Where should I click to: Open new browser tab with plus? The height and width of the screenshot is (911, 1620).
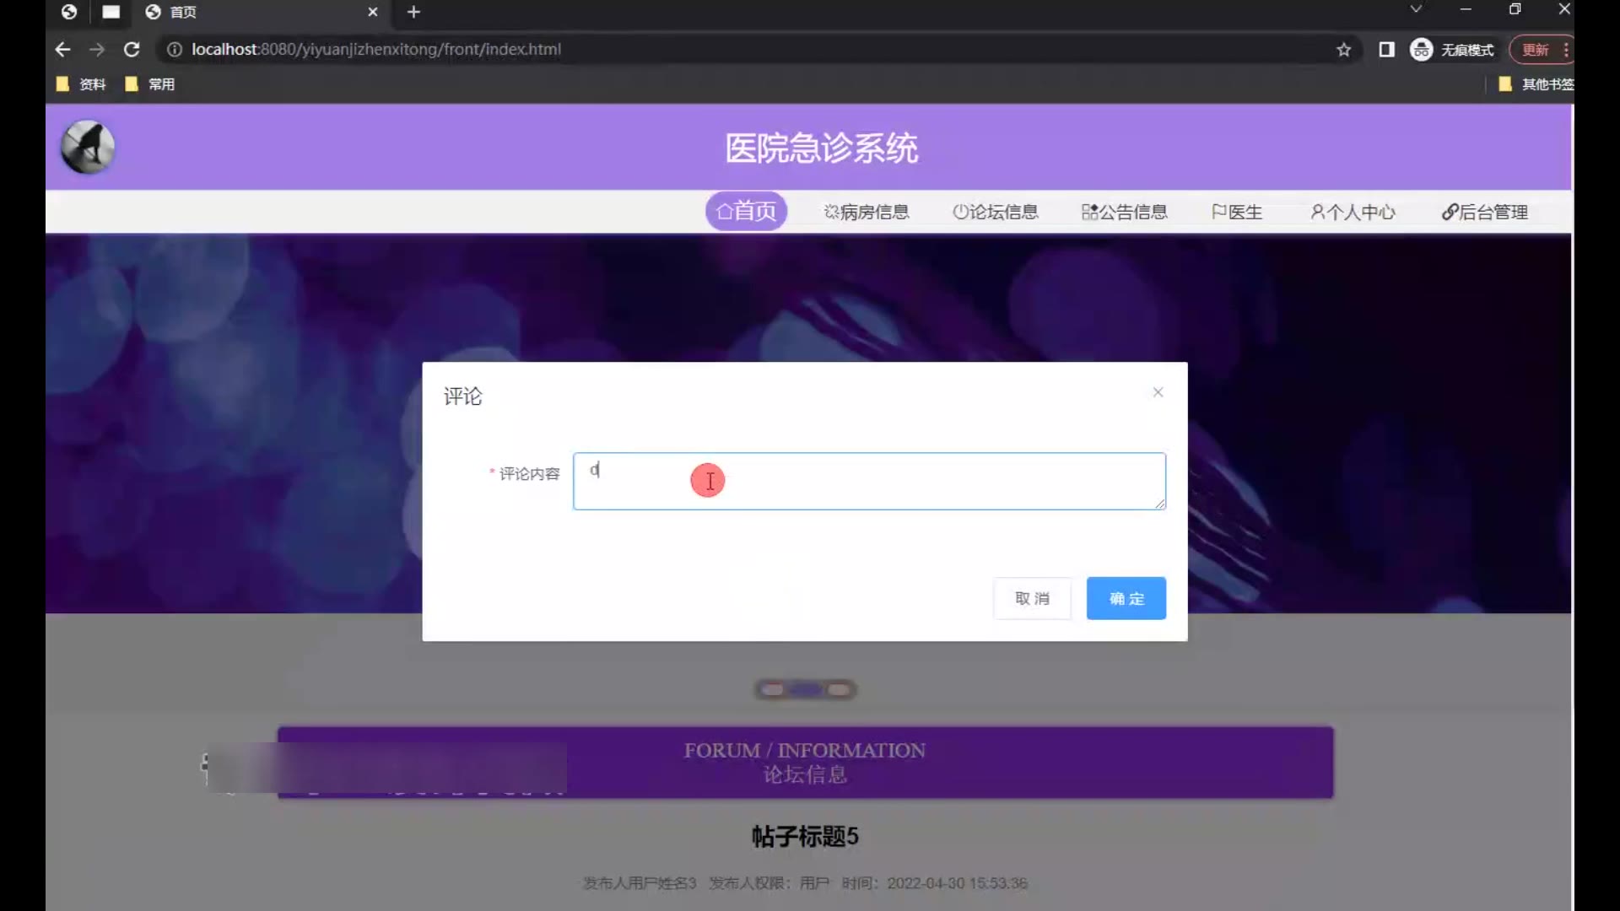(x=413, y=12)
